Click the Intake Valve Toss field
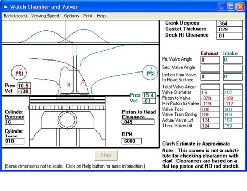Image resolution: width=247 pixels, height=191 pixels. 232,109
